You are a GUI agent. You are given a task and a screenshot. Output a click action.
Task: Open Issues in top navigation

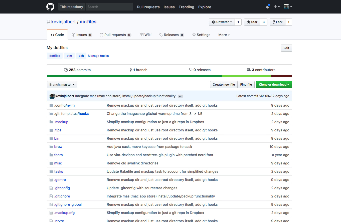coord(169,7)
